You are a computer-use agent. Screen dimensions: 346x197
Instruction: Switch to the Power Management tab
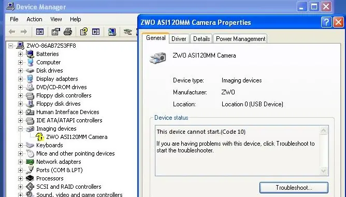240,39
